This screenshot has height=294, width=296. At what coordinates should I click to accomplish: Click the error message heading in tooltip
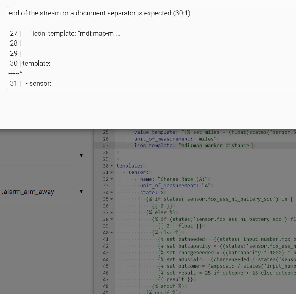point(99,14)
